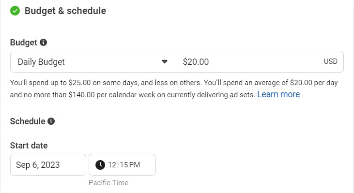Select the minutes value 15 in start time

(124, 165)
